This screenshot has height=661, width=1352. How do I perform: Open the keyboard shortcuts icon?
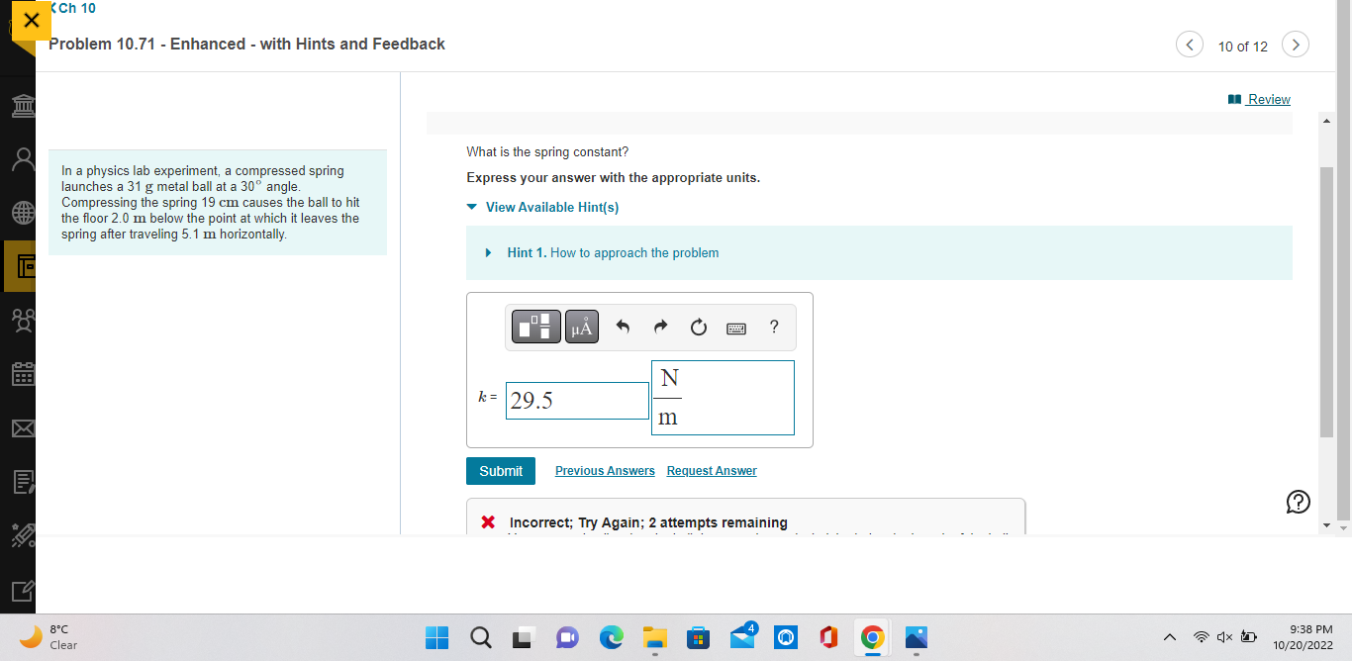click(735, 327)
